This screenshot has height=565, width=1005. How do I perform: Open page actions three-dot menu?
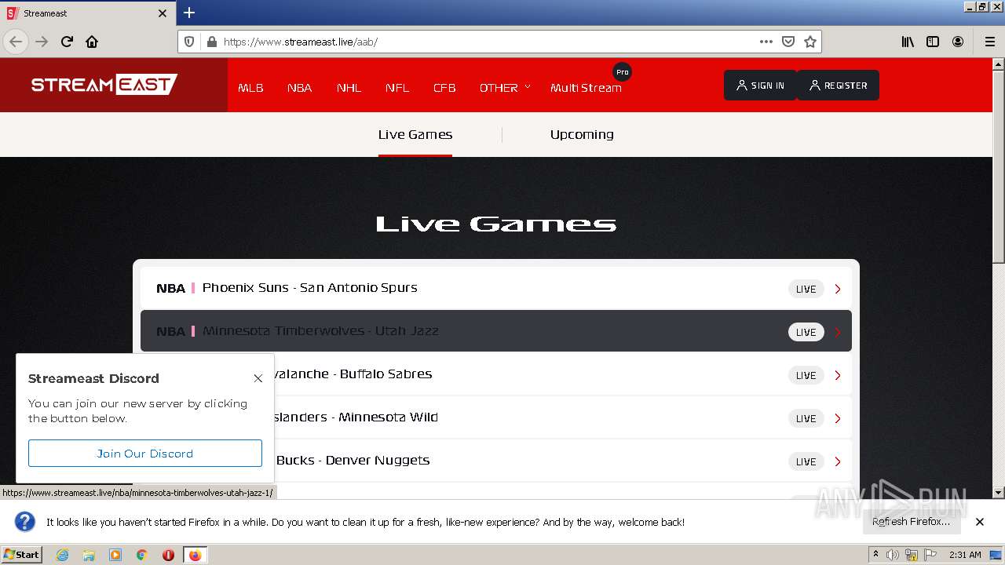[766, 42]
